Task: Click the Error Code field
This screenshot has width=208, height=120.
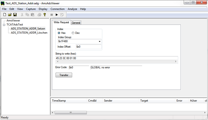Action: point(79,67)
